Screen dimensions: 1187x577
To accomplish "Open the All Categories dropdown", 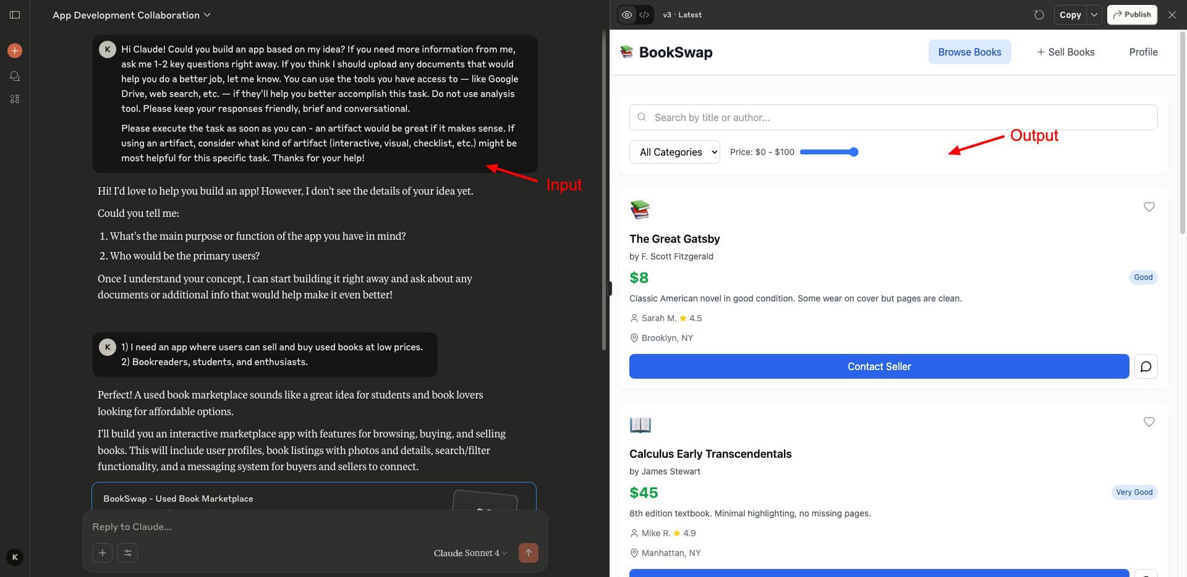I will 674,152.
